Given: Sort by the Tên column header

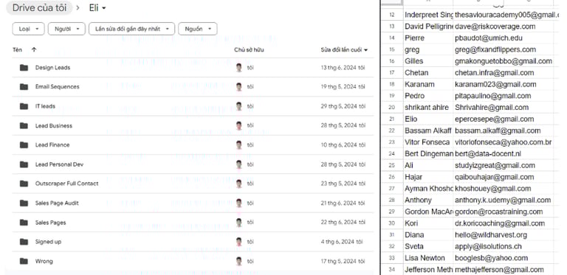Looking at the screenshot, I should [x=17, y=50].
